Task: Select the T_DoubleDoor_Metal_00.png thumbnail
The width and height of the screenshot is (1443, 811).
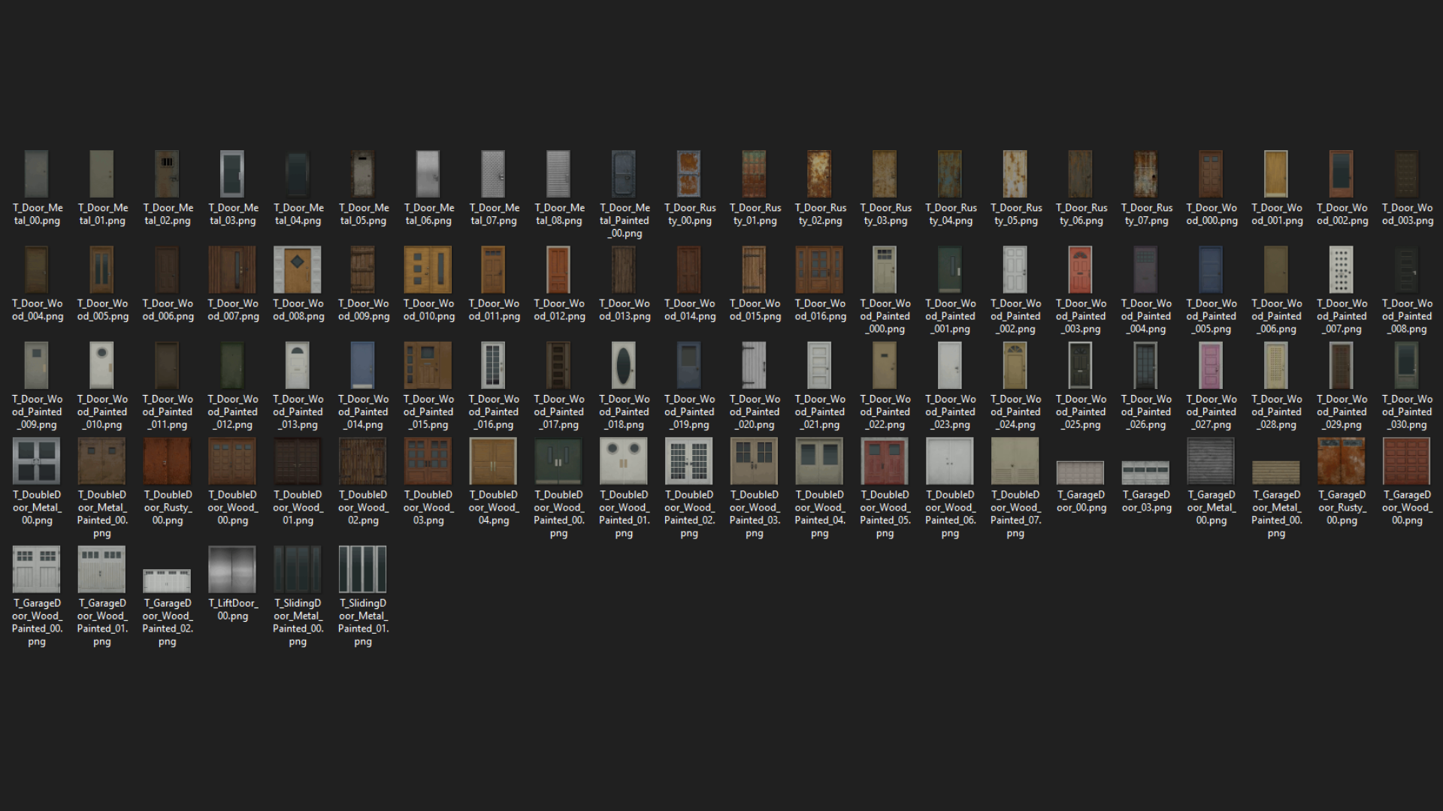Action: pyautogui.click(x=36, y=461)
